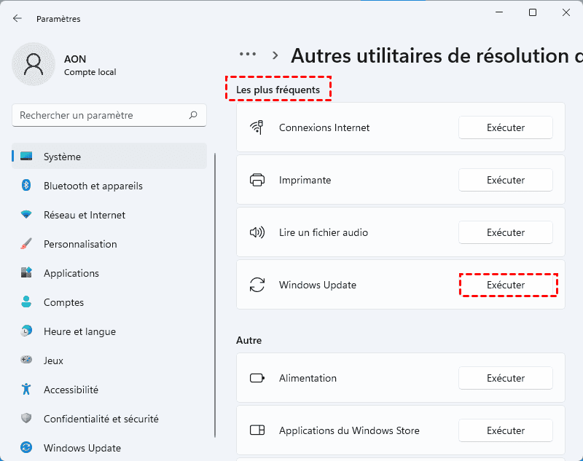Click the Personnalisation paintbrush icon
Viewport: 583px width, 461px height.
point(26,244)
